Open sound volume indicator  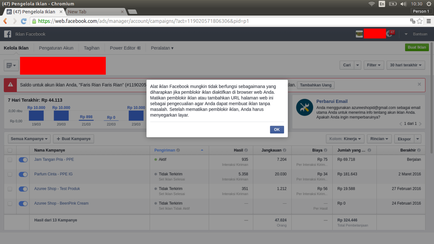pos(403,4)
